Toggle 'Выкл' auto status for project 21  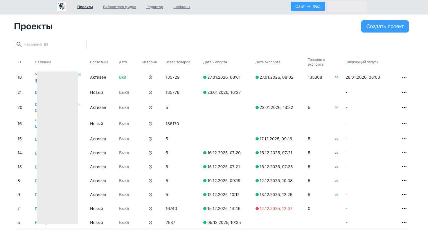(x=124, y=92)
